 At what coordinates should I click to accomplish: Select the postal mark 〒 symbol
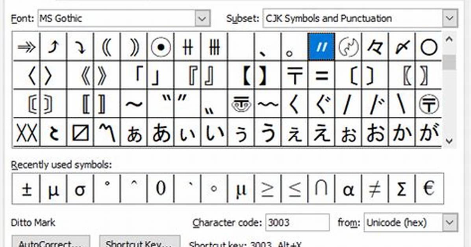pos(295,75)
